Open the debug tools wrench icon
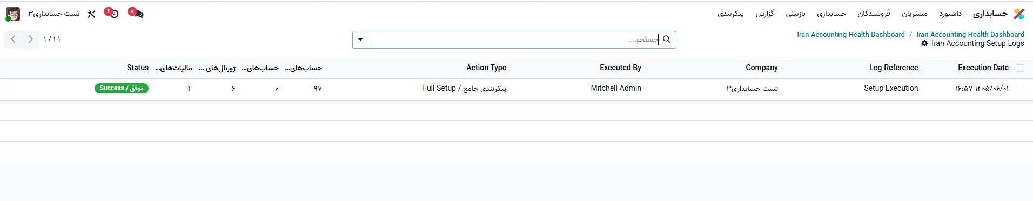1033x201 pixels. (91, 14)
